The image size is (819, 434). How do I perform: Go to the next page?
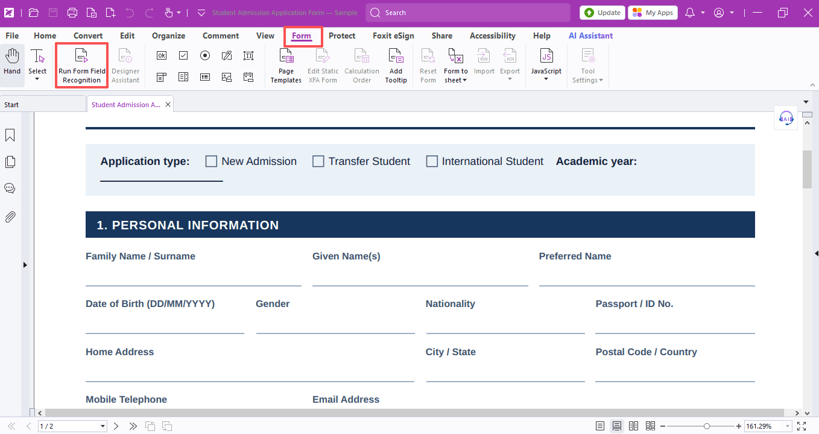tap(116, 426)
